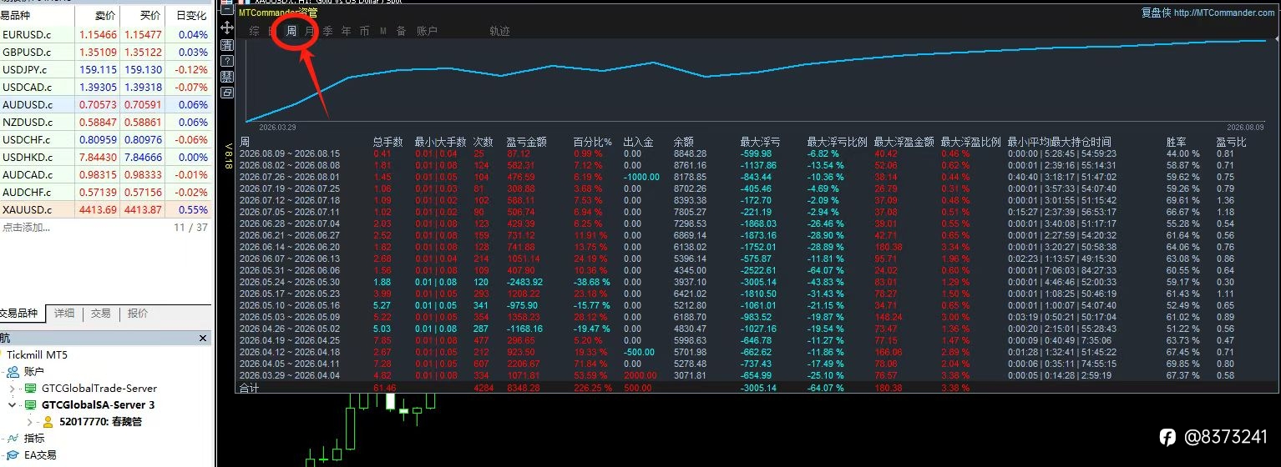This screenshot has height=467, width=1281.
Task: Click week row 2026.05.24 ~ 2026.05.30
Action: [x=756, y=282]
